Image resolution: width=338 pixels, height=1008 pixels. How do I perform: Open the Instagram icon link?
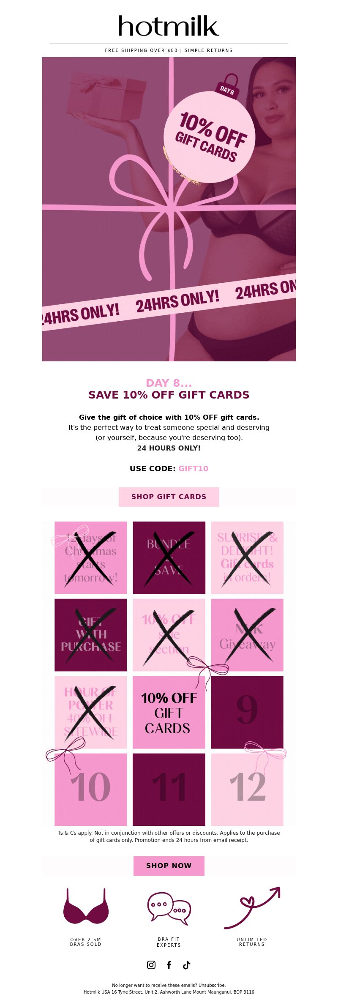[151, 965]
